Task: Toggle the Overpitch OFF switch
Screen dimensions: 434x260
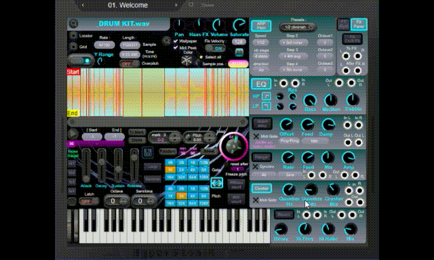Action: [130, 64]
